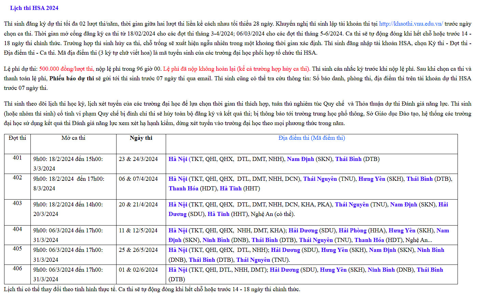This screenshot has width=477, height=298.
Task: Click registration window cell of round 401
Action: pyautogui.click(x=73, y=164)
